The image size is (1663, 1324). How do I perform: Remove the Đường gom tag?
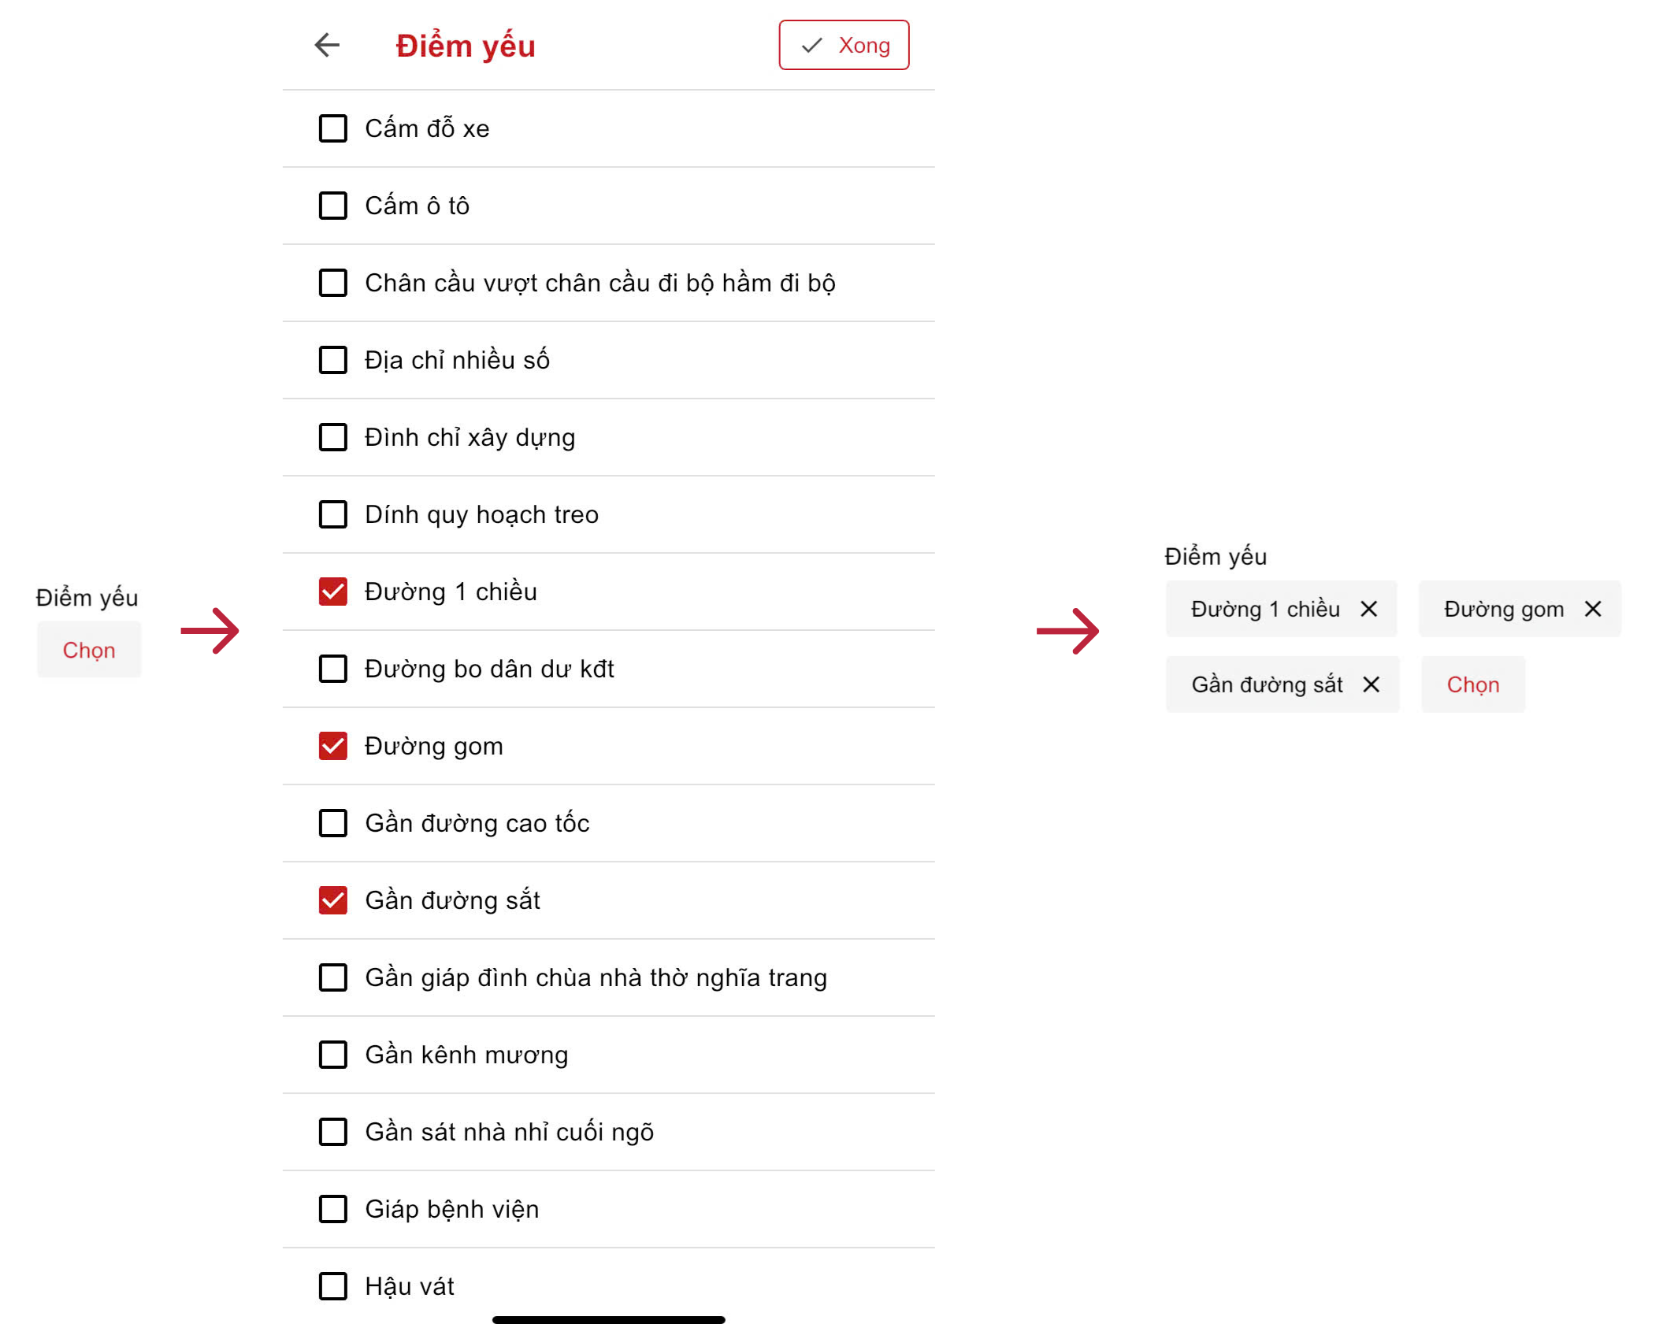pos(1592,609)
